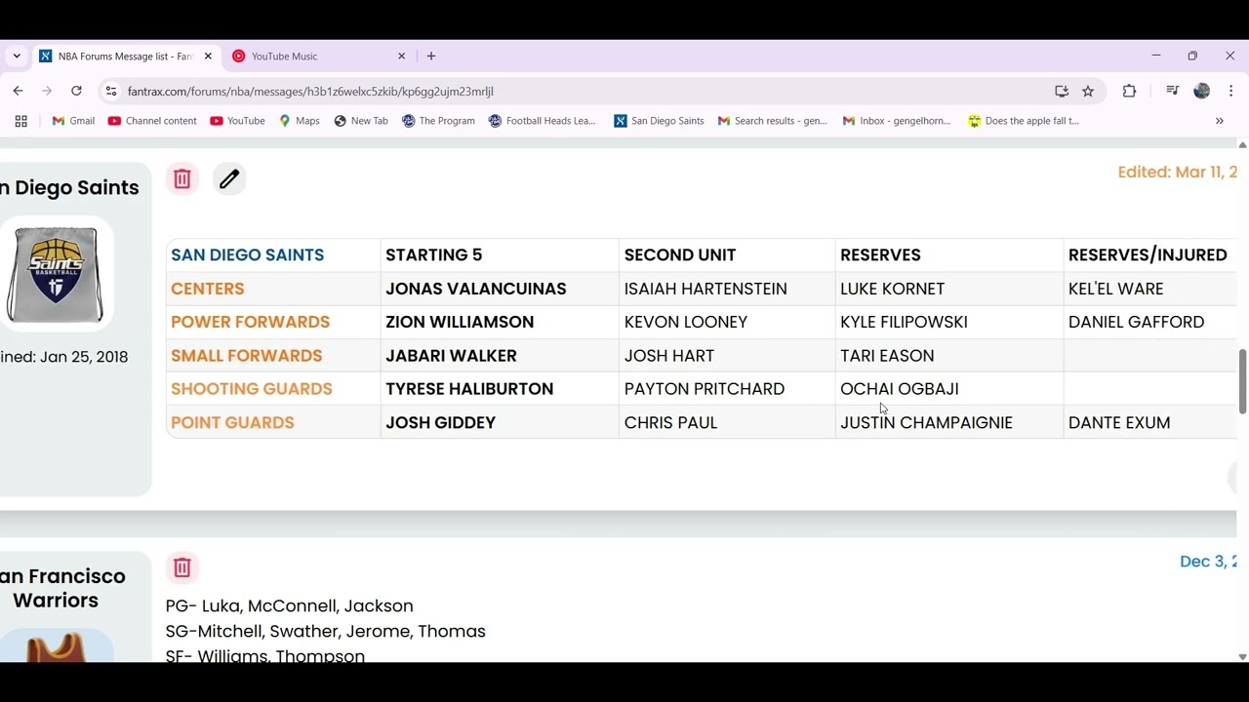
Task: Switch to the YouTube Music tab
Action: point(319,57)
